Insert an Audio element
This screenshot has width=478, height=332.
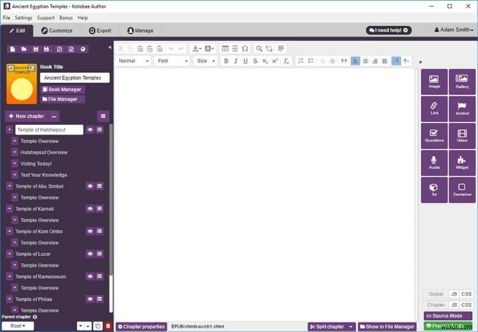click(x=434, y=163)
